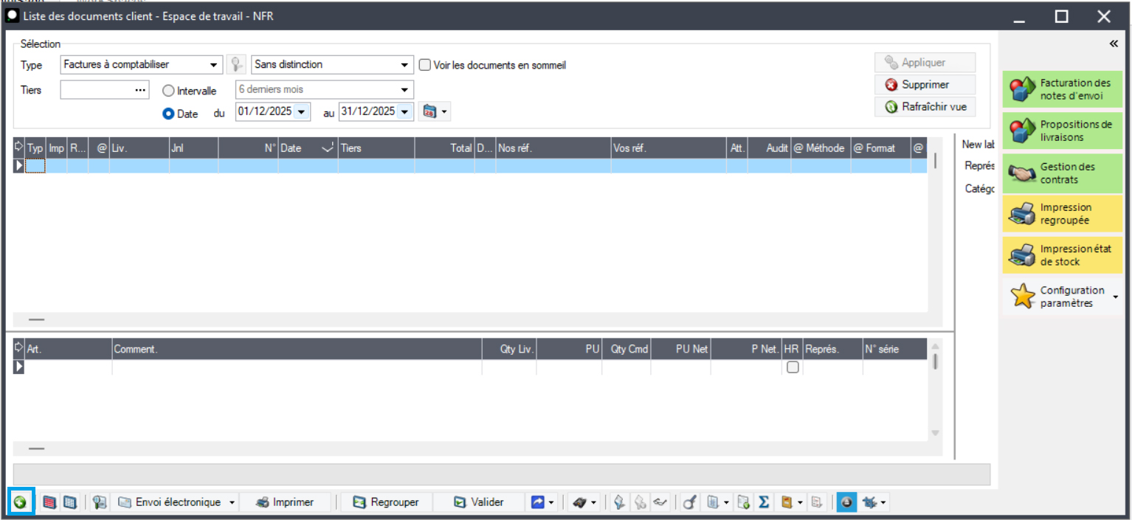Click the Valider button
Image resolution: width=1132 pixels, height=520 pixels.
(x=478, y=502)
